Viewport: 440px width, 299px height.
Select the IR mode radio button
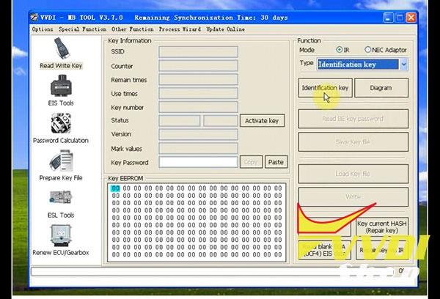(340, 50)
